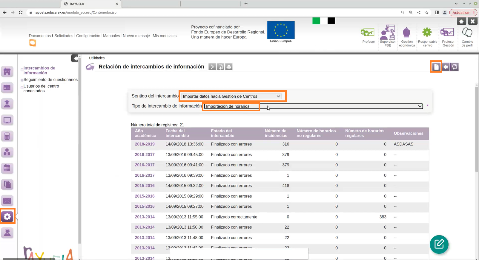Click the green floating edit button

click(x=439, y=244)
